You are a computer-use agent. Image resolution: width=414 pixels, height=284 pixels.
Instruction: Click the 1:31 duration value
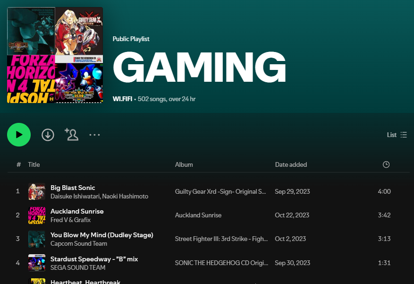point(384,263)
